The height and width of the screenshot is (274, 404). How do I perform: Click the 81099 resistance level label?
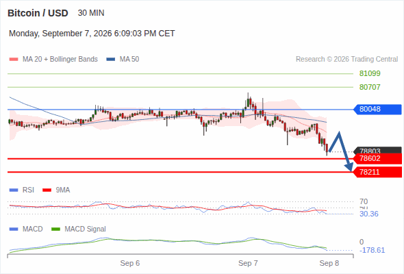click(x=370, y=73)
